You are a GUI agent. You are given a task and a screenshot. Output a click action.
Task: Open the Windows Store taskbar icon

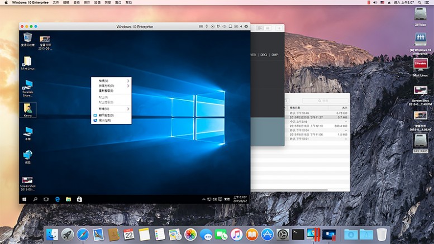[79, 199]
